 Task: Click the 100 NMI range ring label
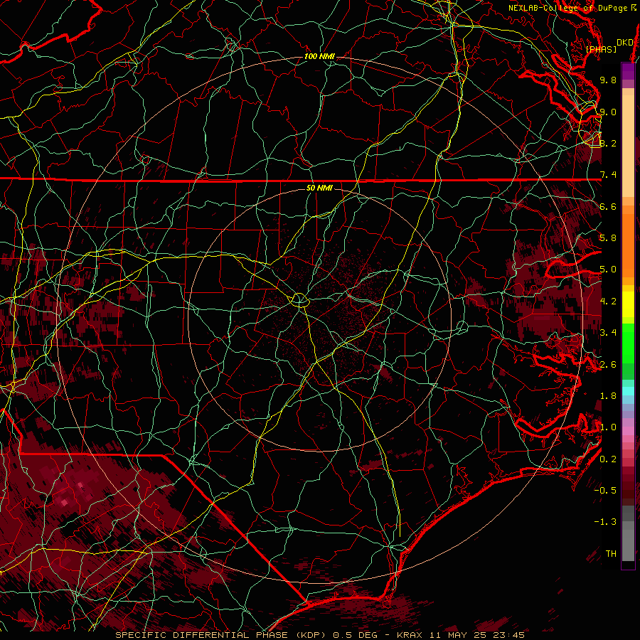click(x=319, y=56)
